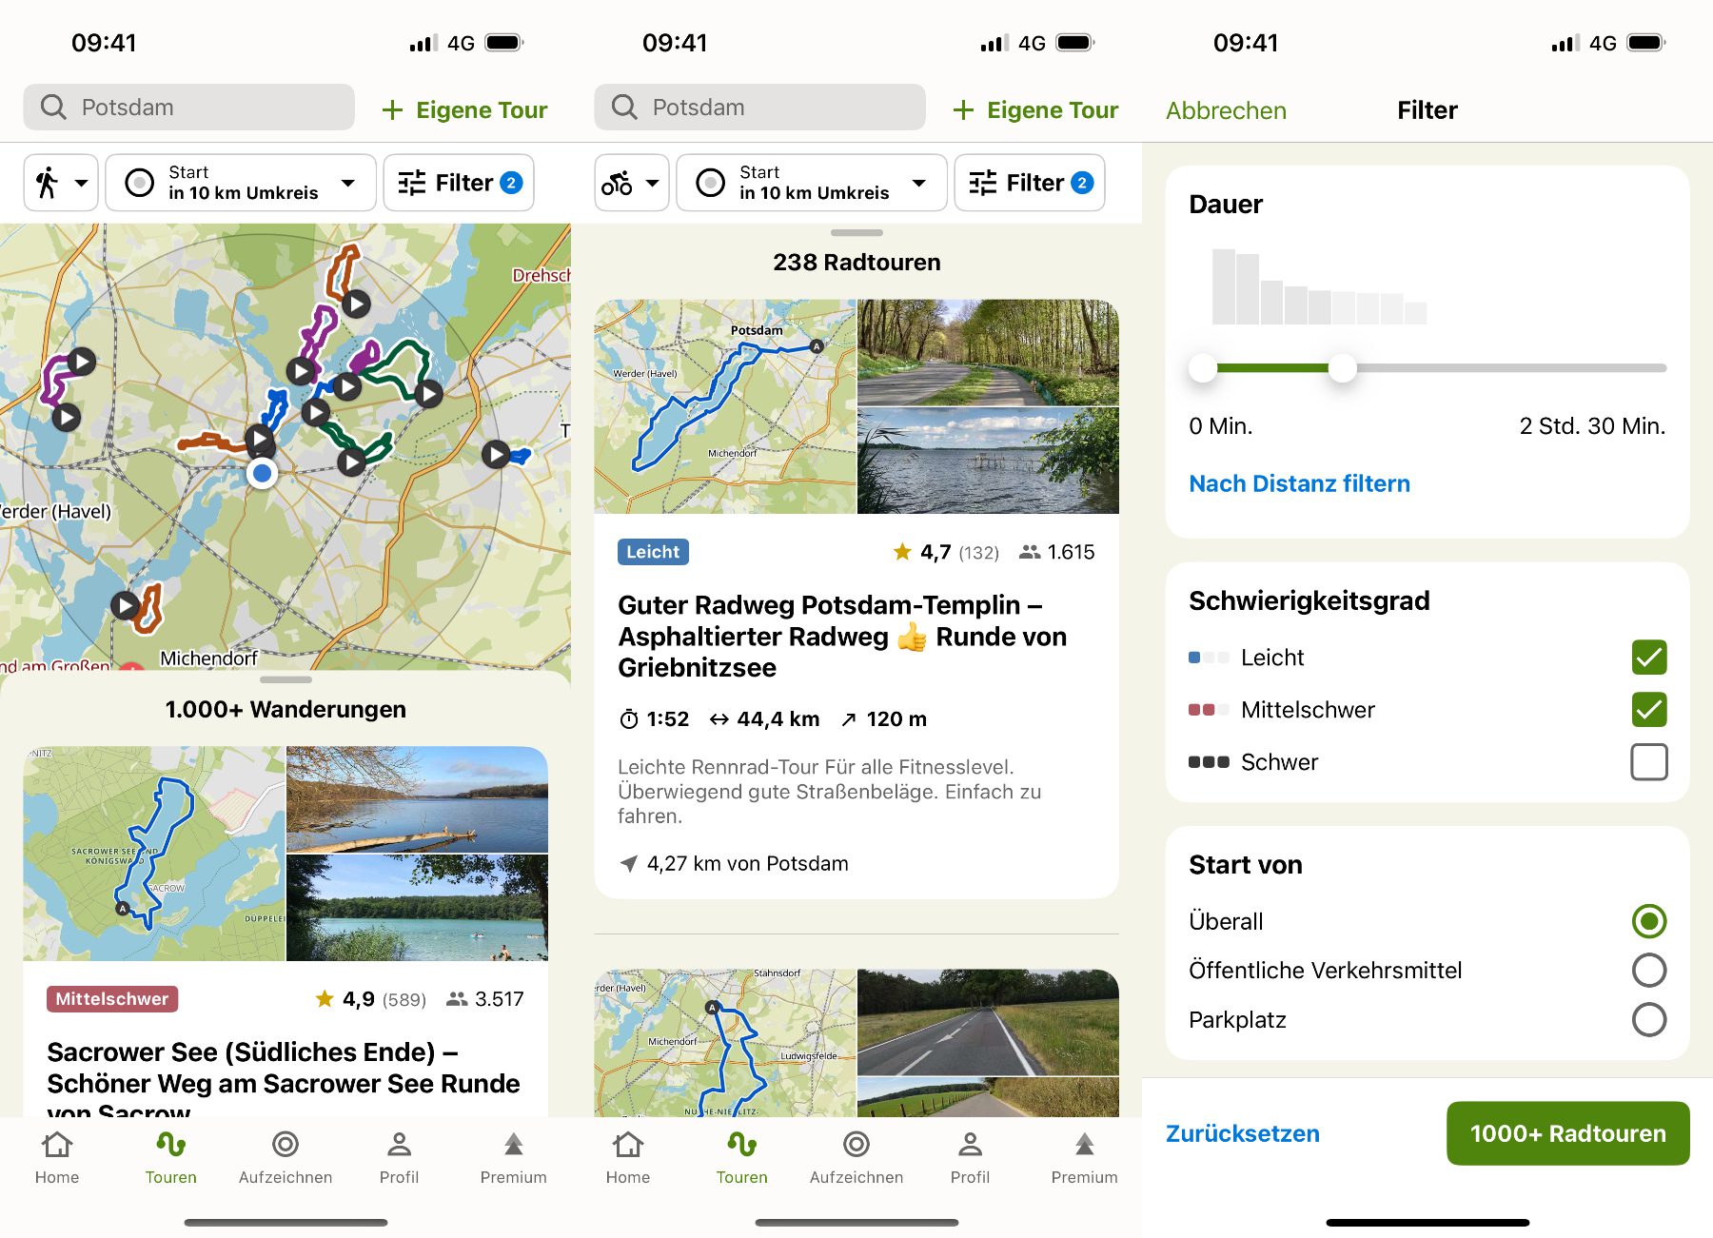Open Aufzeichnen tab in left screen

(285, 1157)
